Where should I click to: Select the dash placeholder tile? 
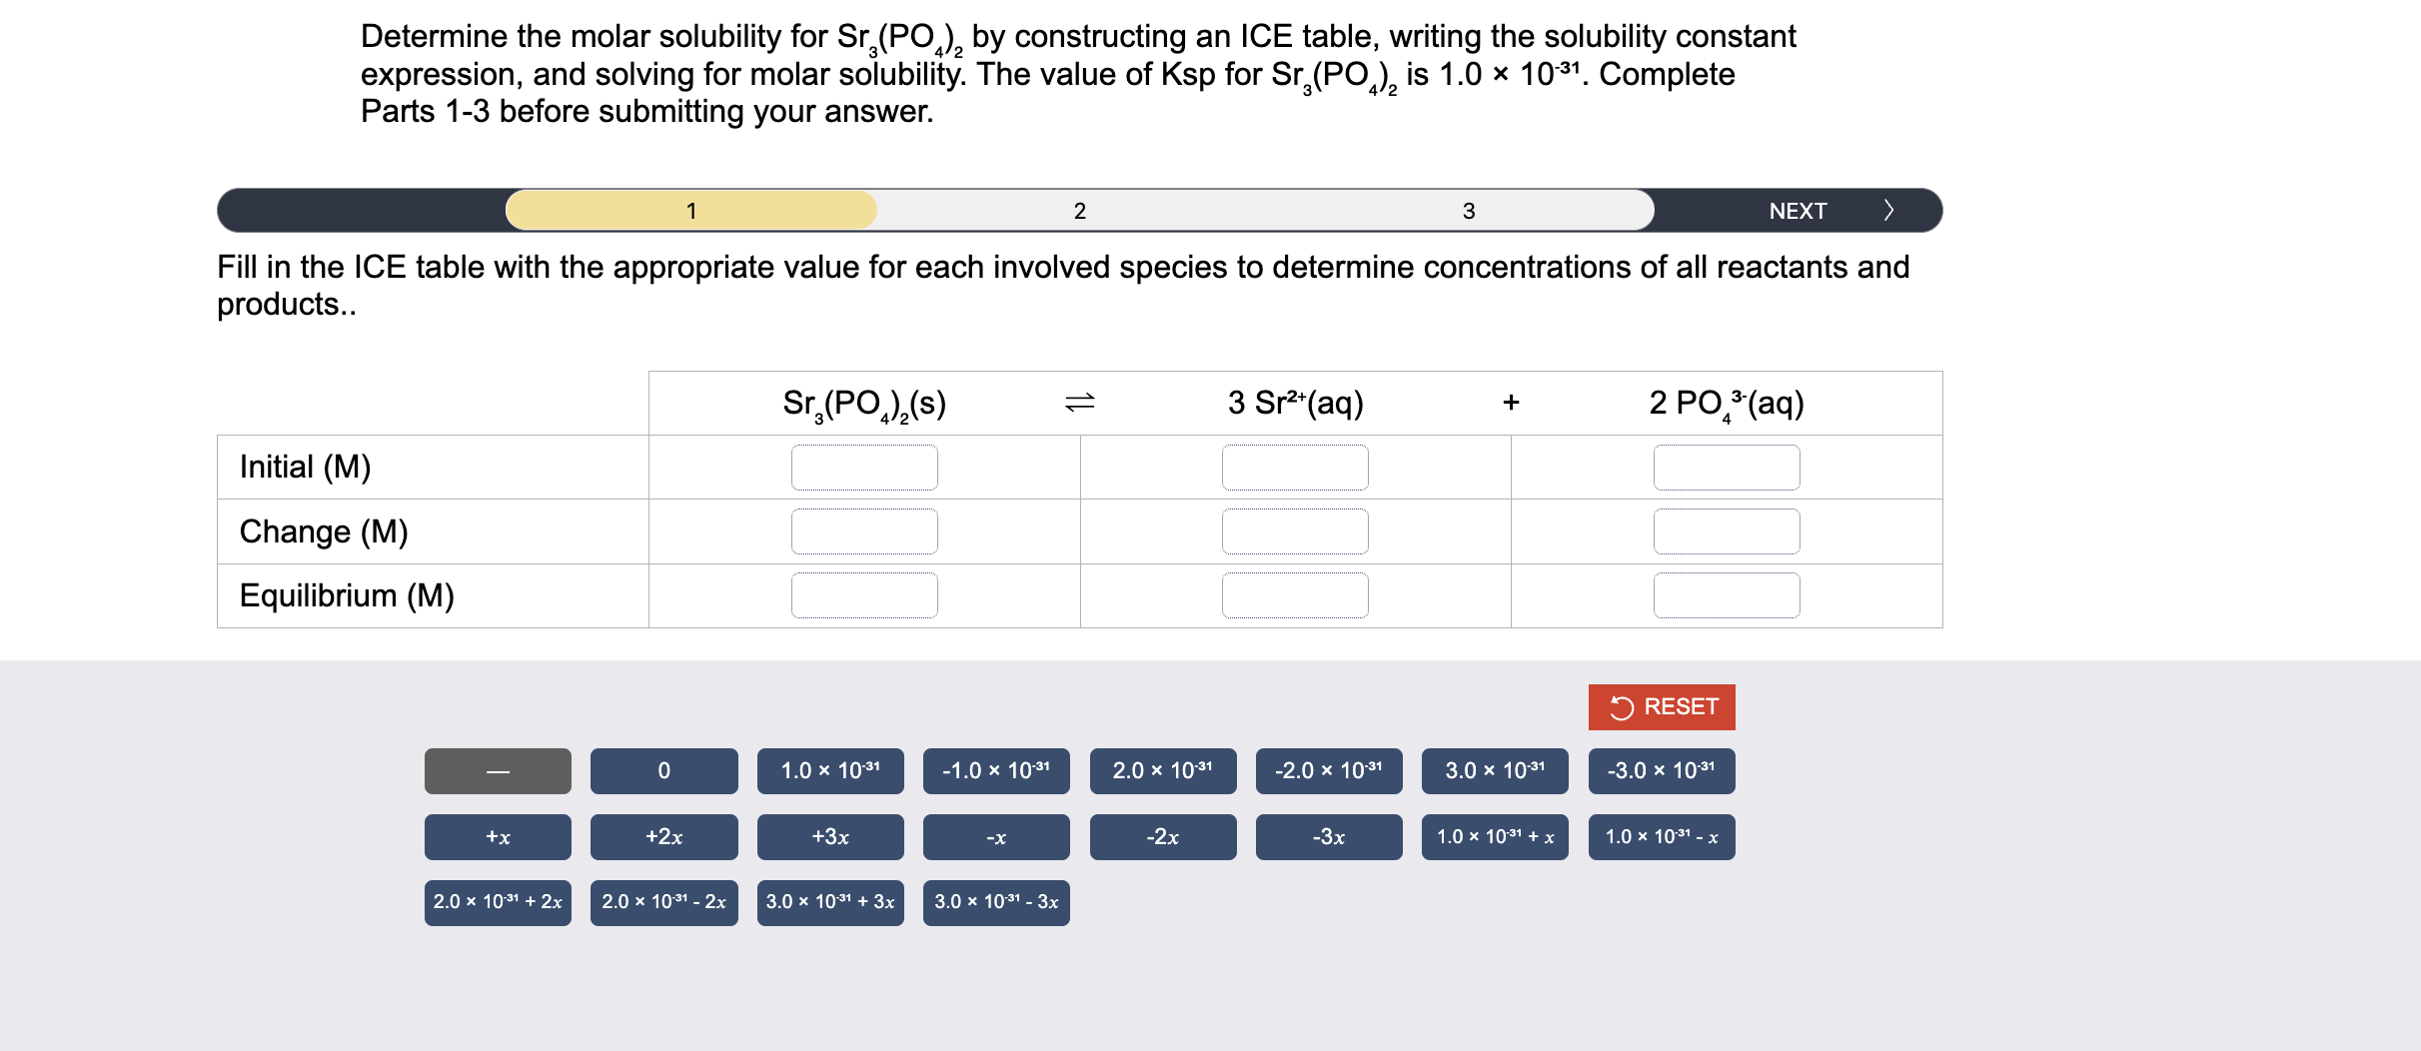pyautogui.click(x=497, y=770)
